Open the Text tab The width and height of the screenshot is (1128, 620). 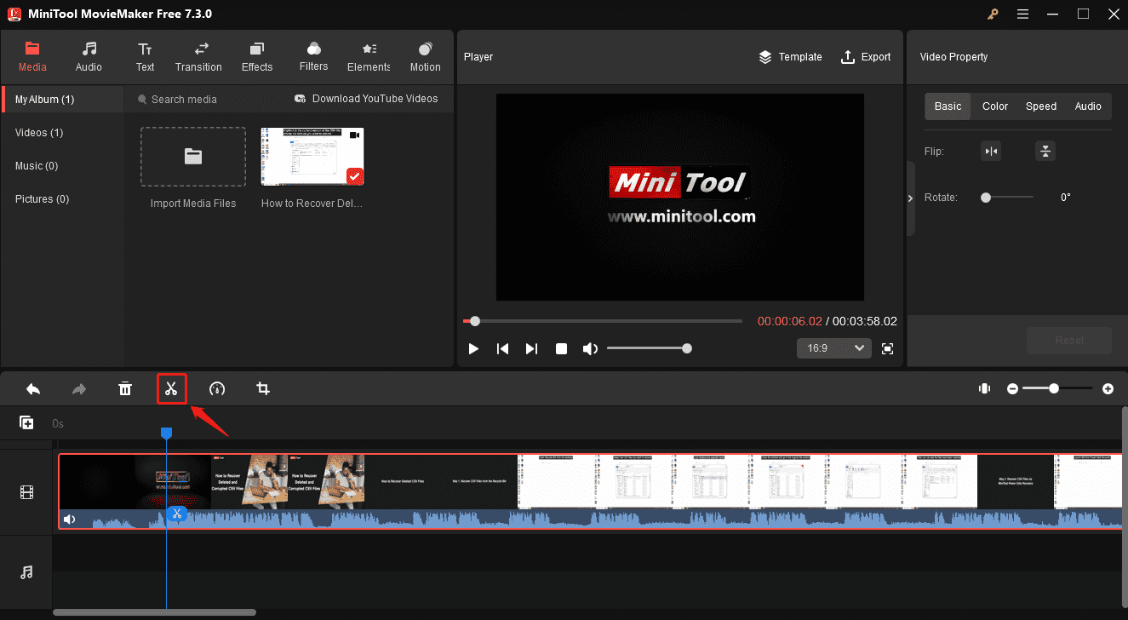[146, 57]
